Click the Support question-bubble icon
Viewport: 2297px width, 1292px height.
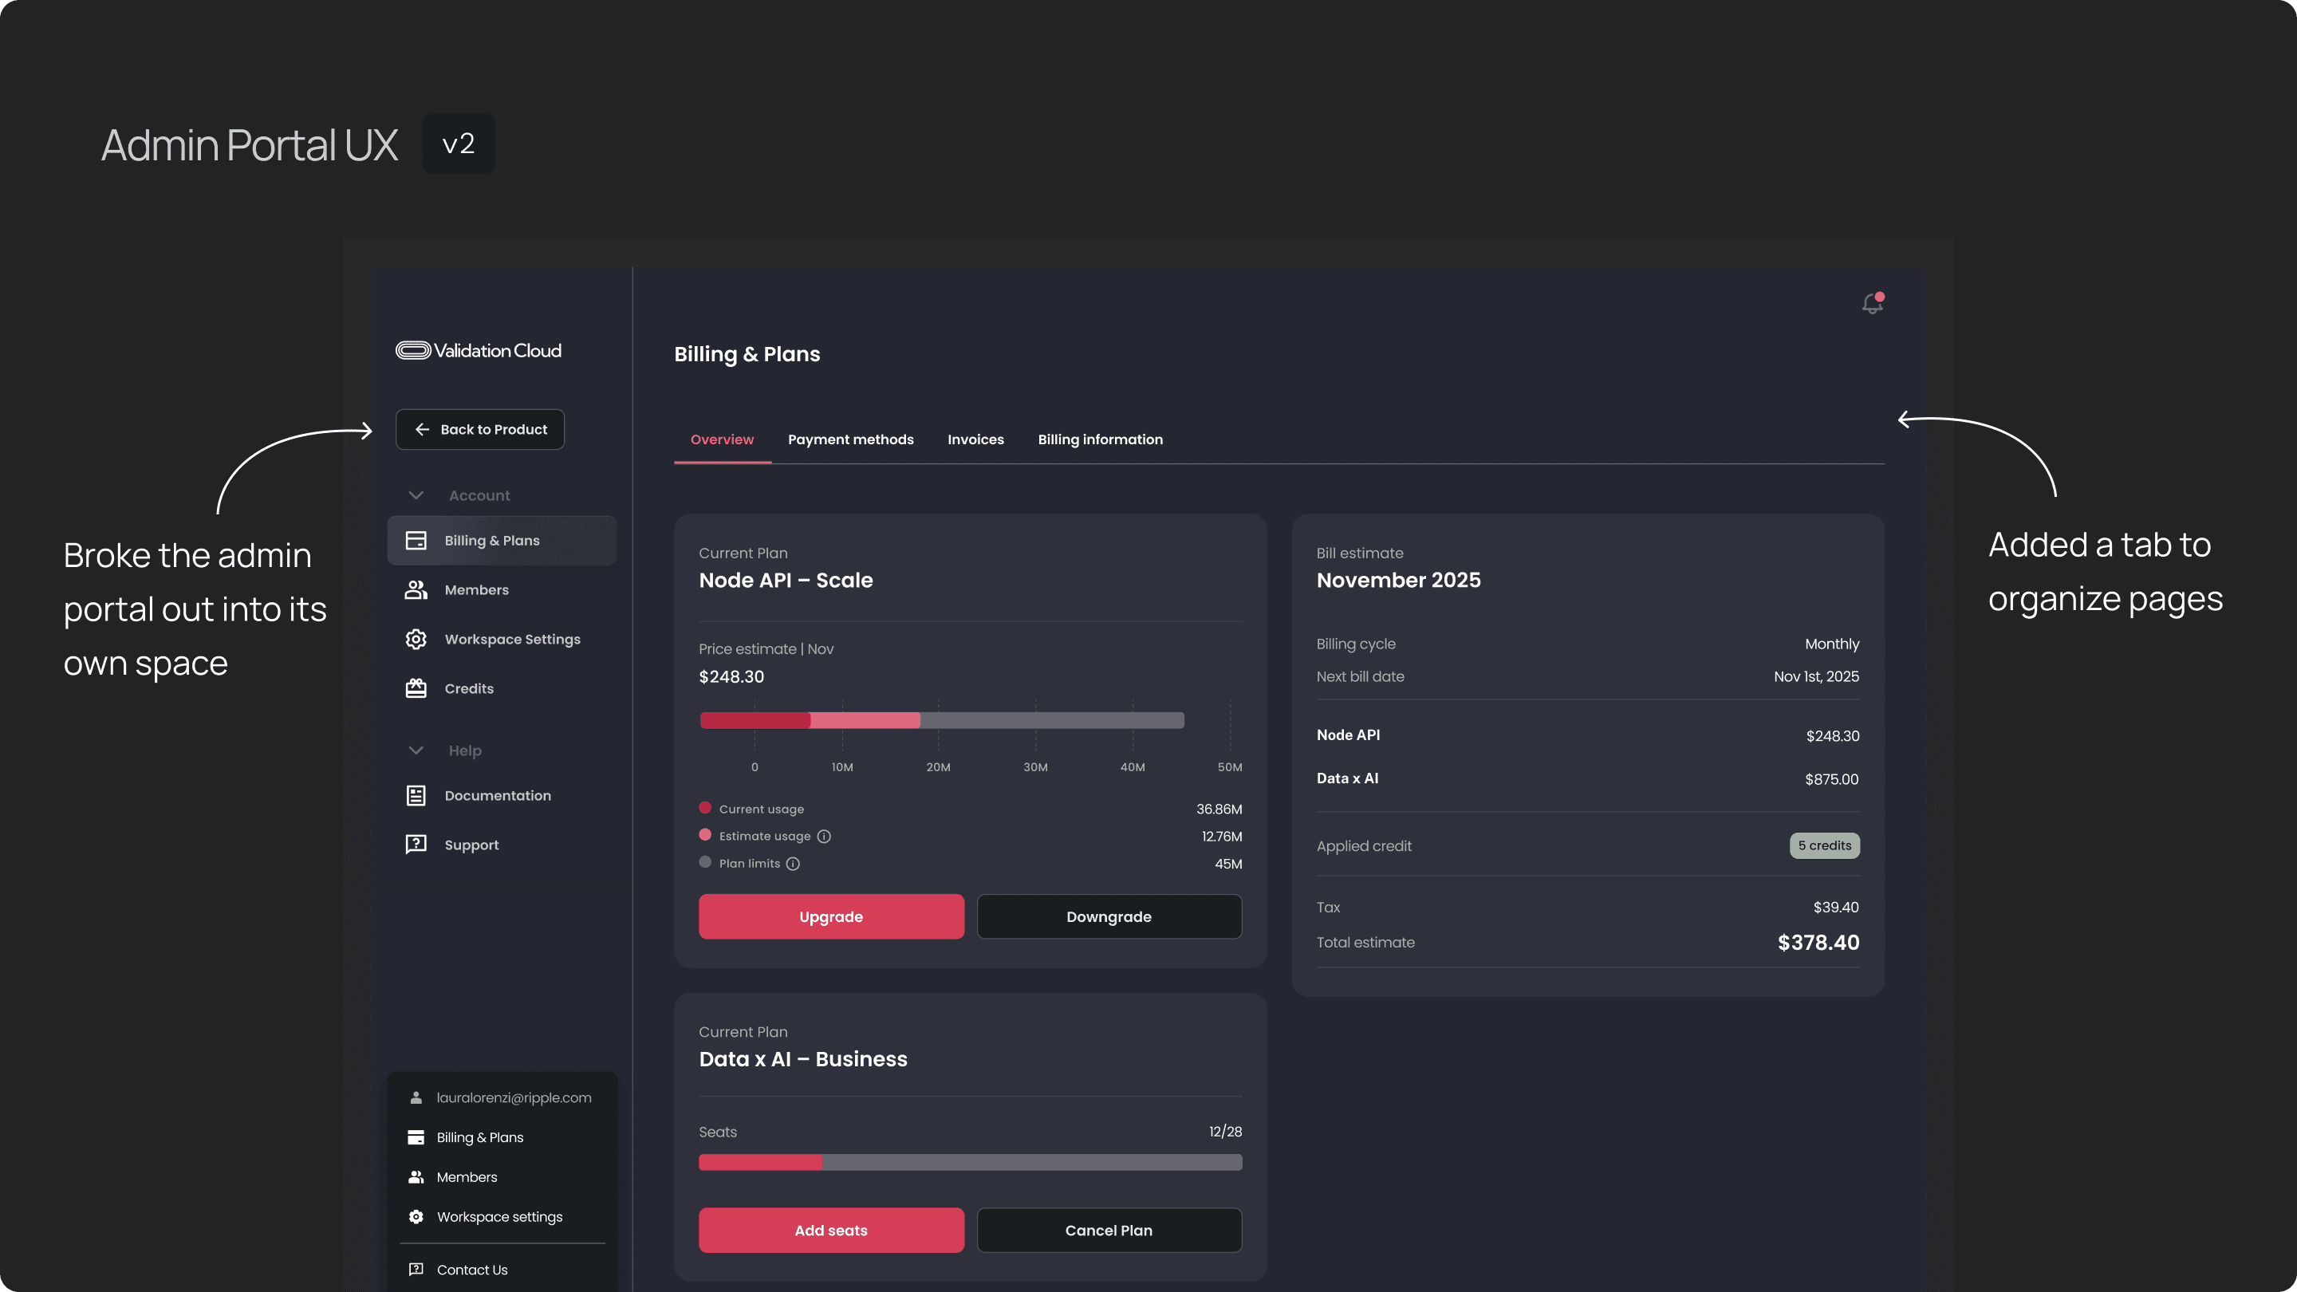point(416,845)
